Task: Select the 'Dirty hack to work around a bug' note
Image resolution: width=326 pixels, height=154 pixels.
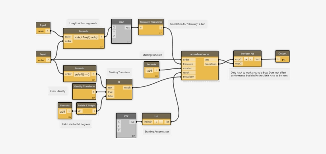Action: (x=259, y=74)
